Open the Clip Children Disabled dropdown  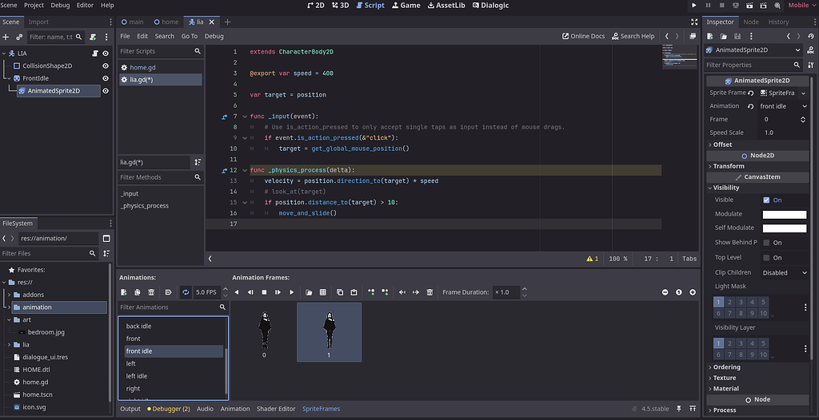pyautogui.click(x=784, y=272)
